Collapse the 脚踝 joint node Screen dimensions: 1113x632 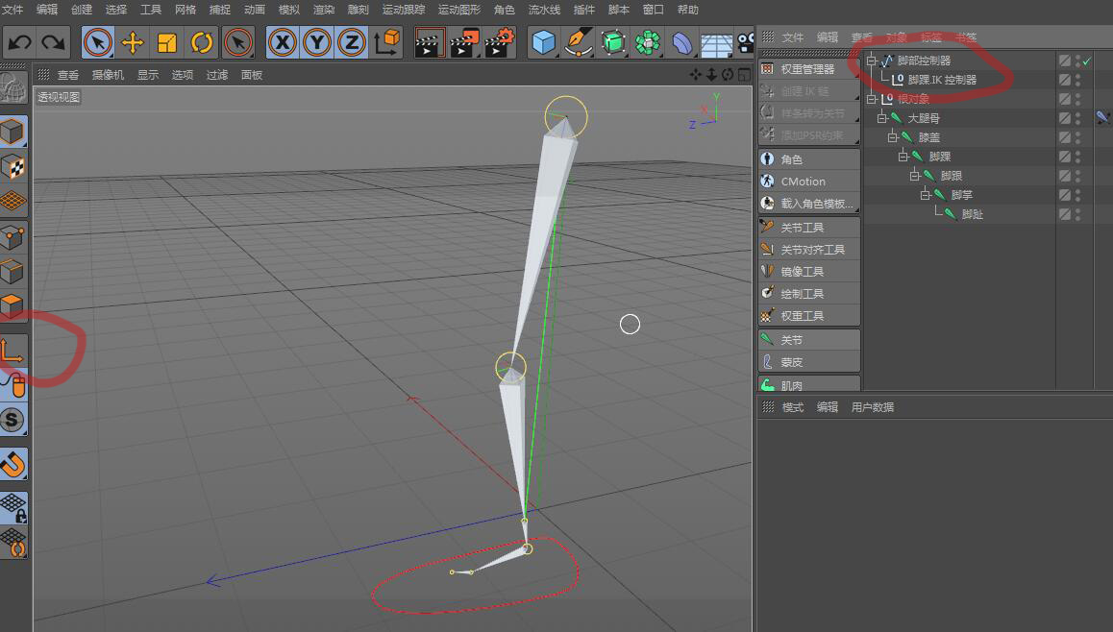coord(903,156)
